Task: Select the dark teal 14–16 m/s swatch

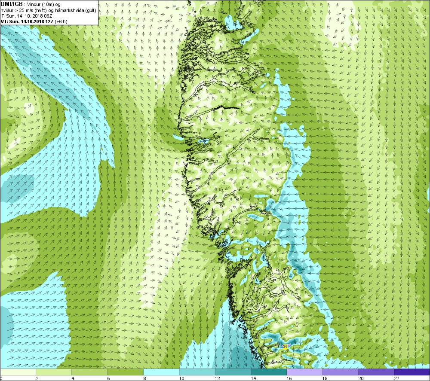Action: pos(269,372)
